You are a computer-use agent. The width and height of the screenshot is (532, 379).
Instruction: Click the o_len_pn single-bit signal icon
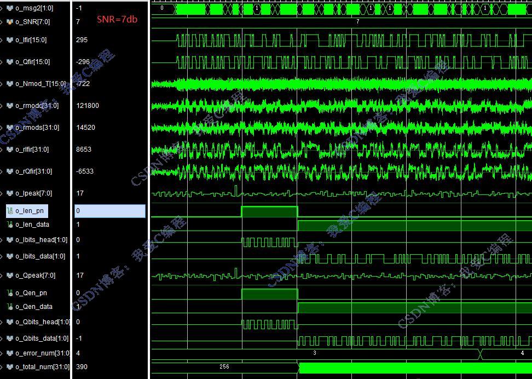(10, 211)
